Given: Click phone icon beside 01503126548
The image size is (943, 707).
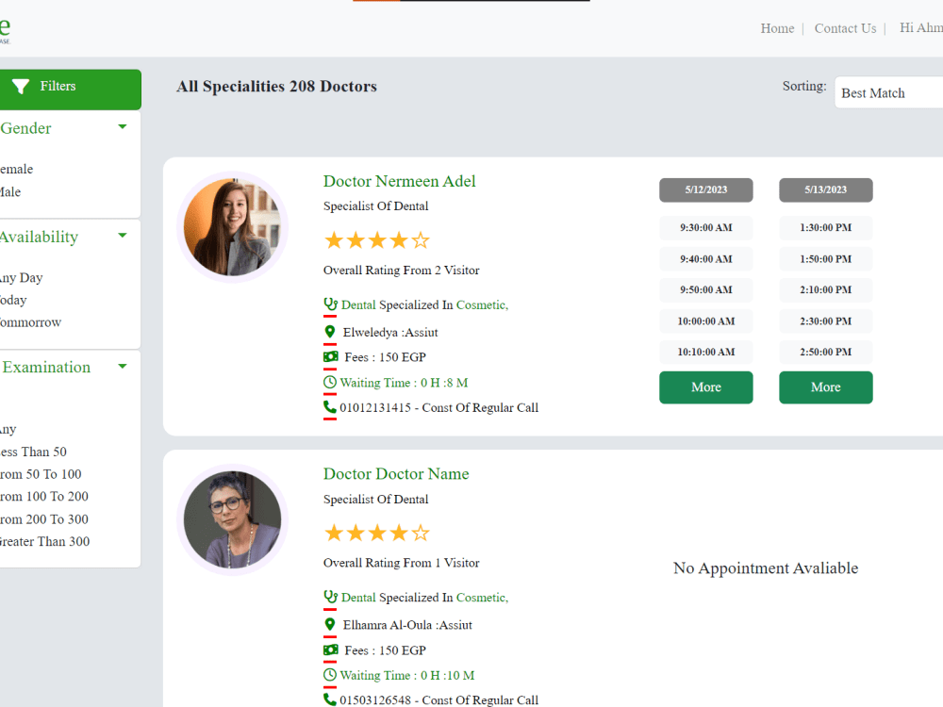Looking at the screenshot, I should 329,699.
